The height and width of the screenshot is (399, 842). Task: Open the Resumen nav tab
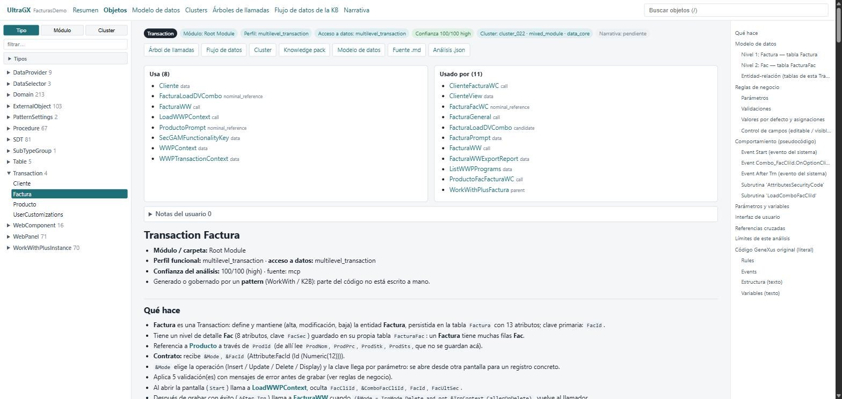[x=85, y=10]
